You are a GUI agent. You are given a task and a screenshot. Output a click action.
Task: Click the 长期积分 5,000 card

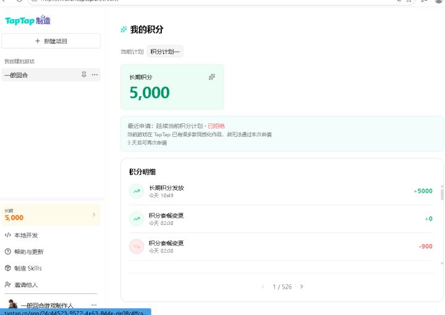click(x=172, y=87)
